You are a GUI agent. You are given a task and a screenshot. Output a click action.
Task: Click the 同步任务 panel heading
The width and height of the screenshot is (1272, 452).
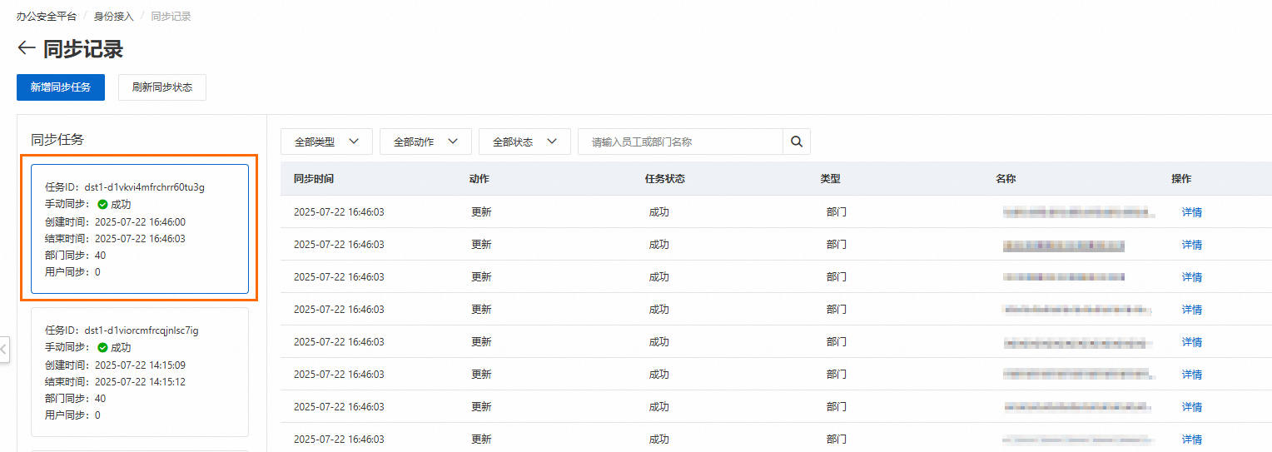57,139
